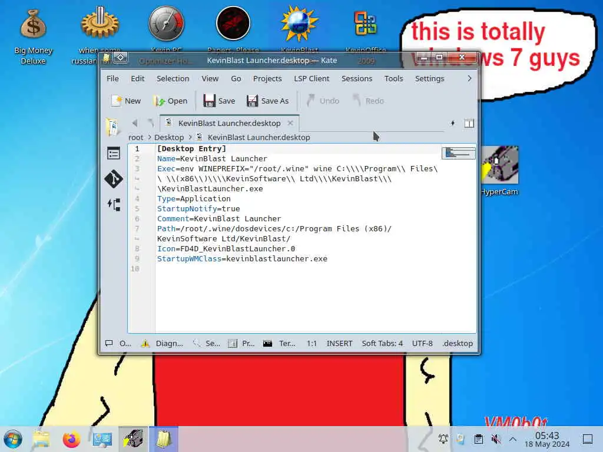
Task: Open the Settings menu
Action: 429,78
